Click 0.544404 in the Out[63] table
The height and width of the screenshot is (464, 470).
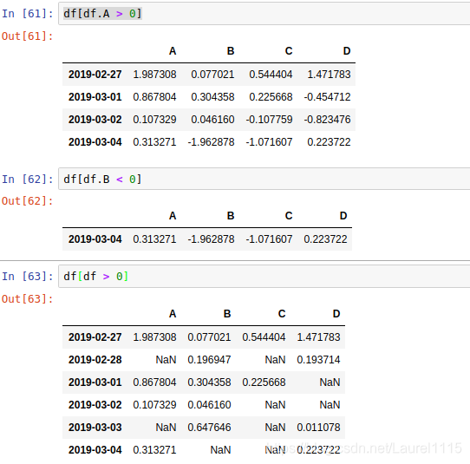264,337
